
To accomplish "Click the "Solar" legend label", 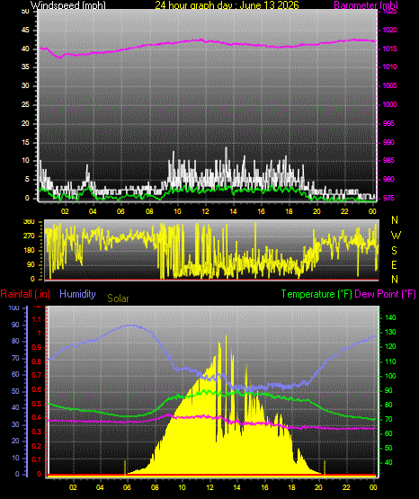I will coord(118,299).
